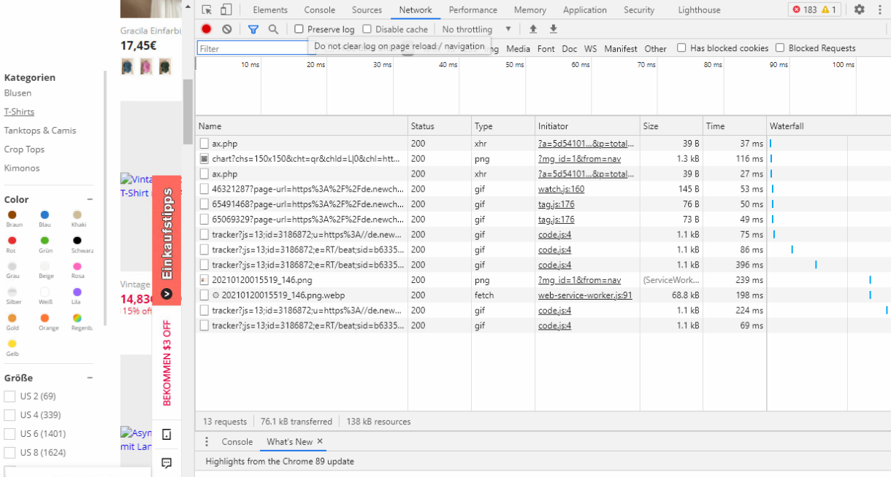Switch to the Memory tab
The width and height of the screenshot is (891, 477).
pyautogui.click(x=529, y=10)
